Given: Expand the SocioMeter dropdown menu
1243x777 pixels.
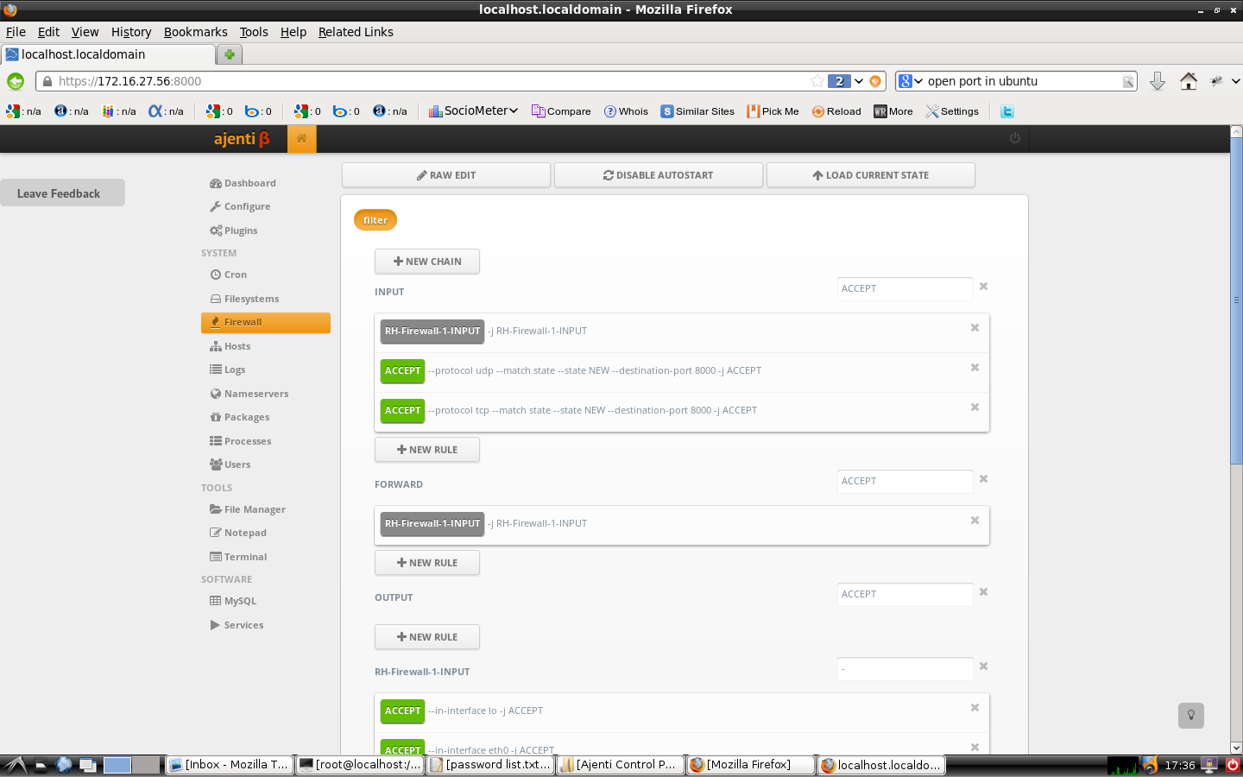Looking at the screenshot, I should (473, 111).
